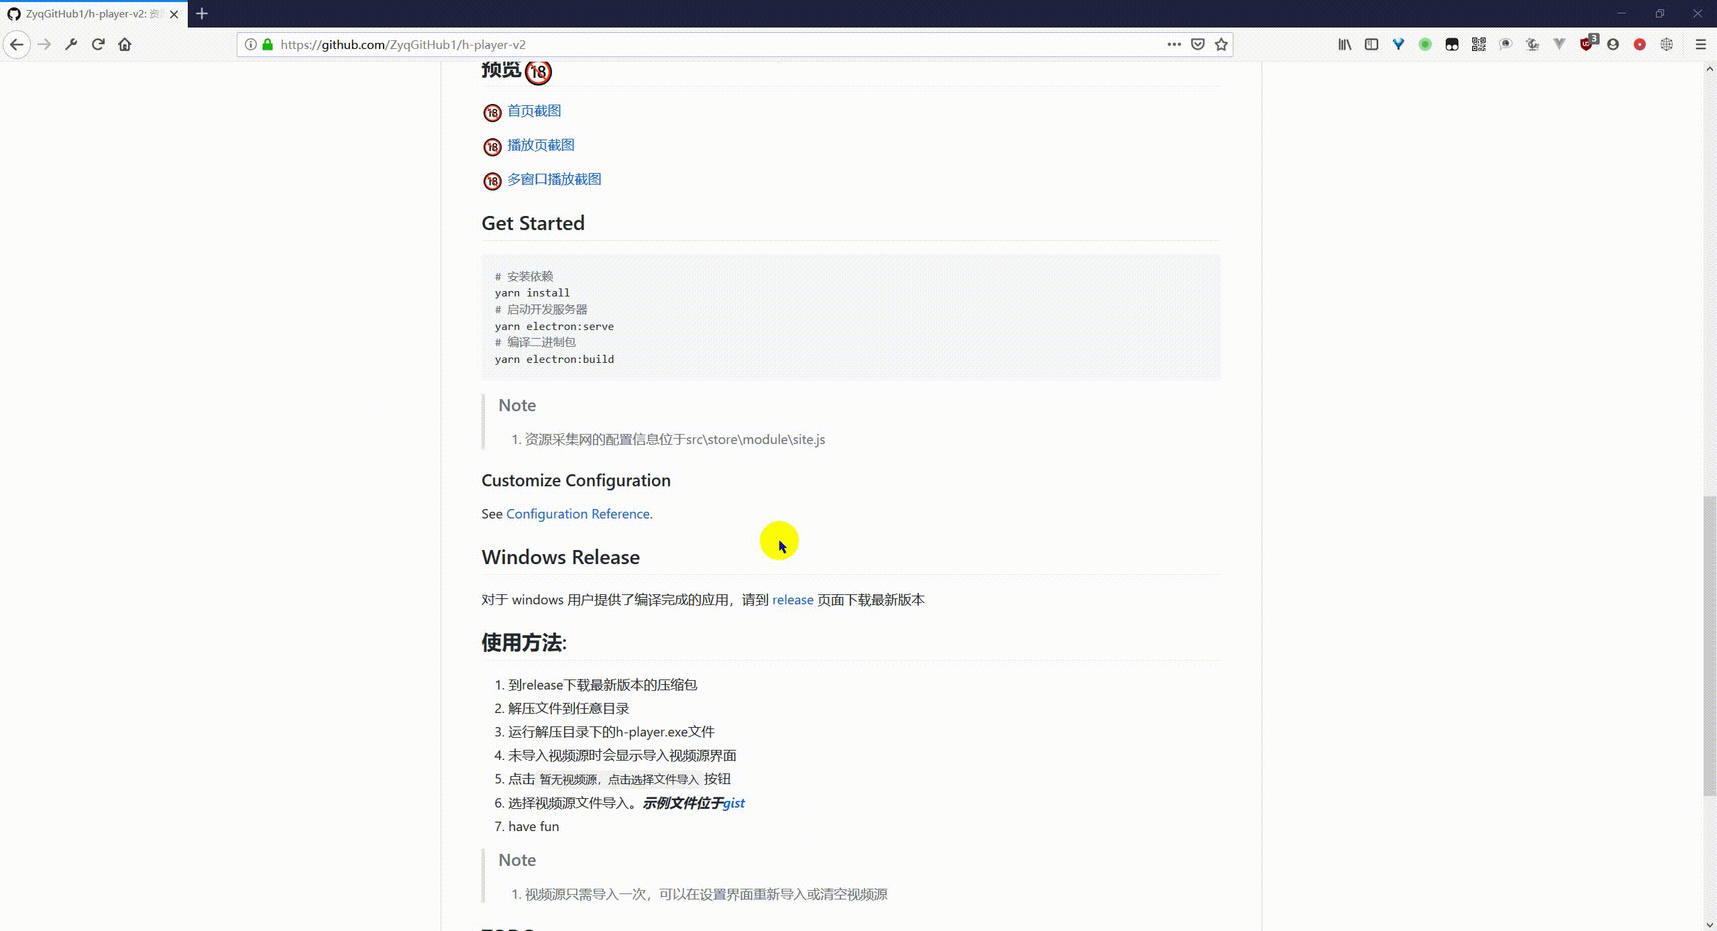Open the Vue devtools extension icon
Image resolution: width=1717 pixels, height=931 pixels.
(1559, 44)
